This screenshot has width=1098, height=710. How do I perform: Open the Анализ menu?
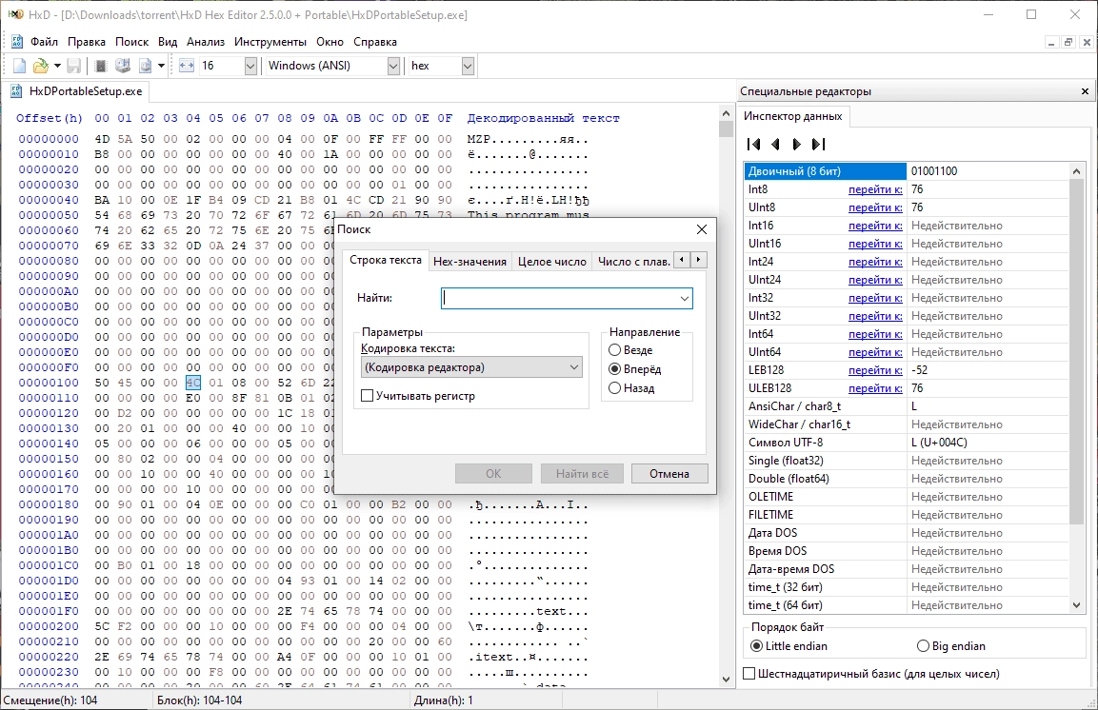click(x=206, y=42)
